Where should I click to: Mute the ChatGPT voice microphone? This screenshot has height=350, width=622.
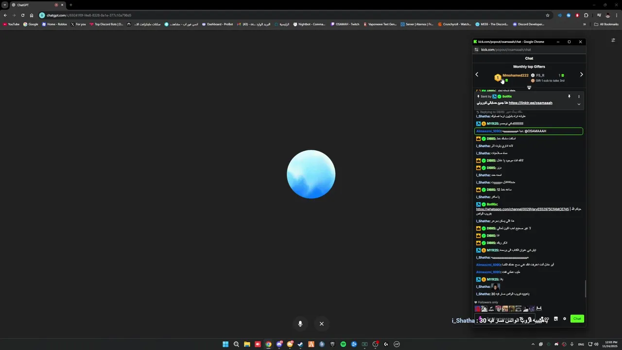coord(300,324)
